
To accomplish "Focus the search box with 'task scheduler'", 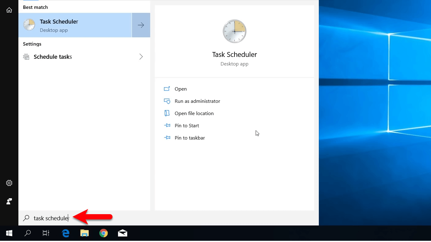I will tap(169, 218).
